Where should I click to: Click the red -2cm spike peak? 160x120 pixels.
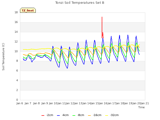point(102,17)
